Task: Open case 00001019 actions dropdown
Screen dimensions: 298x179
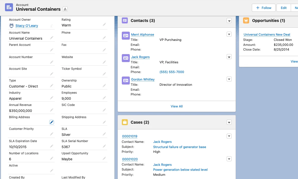Action: pyautogui.click(x=229, y=136)
